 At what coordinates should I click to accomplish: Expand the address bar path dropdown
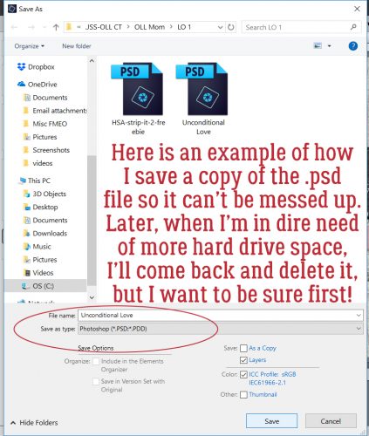(220, 27)
